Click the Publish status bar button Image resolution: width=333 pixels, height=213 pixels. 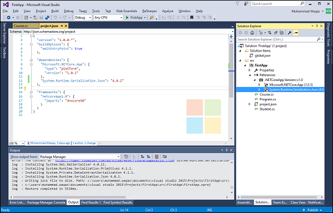coord(313,210)
